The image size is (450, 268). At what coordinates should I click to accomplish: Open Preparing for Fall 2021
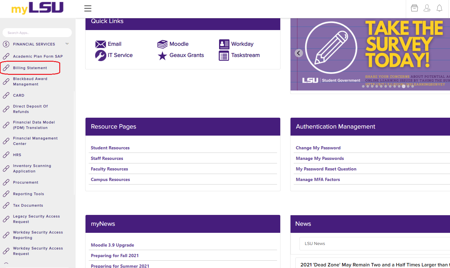(115, 256)
